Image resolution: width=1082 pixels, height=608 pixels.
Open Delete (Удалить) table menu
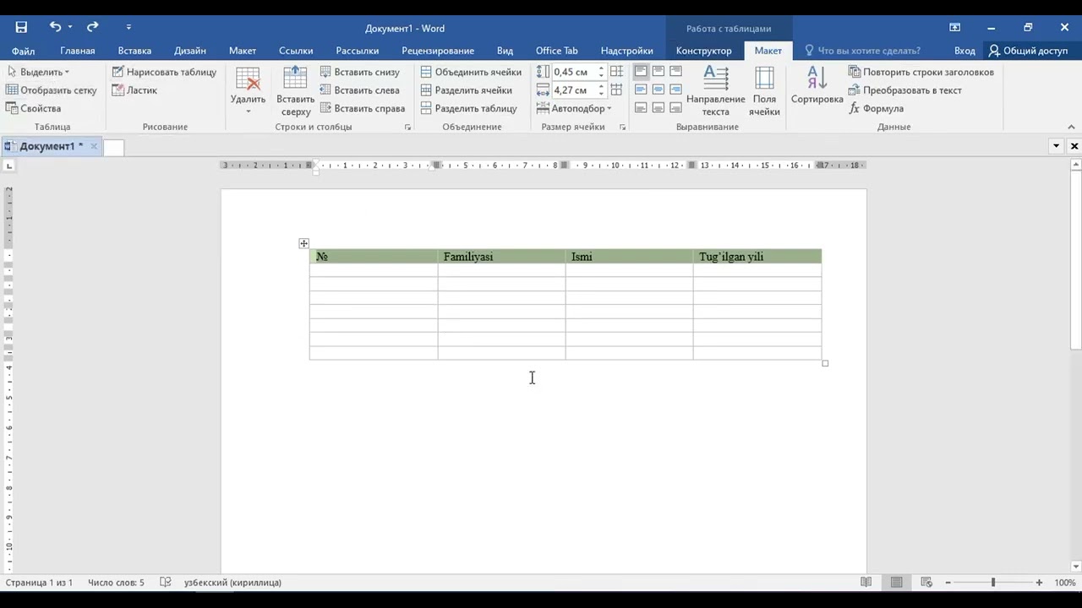(248, 91)
